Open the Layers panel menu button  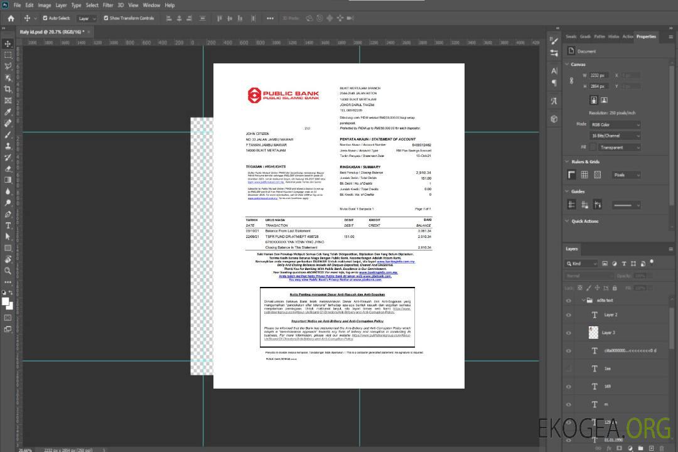click(x=670, y=249)
